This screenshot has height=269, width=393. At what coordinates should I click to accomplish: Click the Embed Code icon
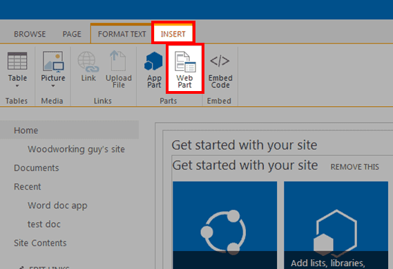[220, 61]
